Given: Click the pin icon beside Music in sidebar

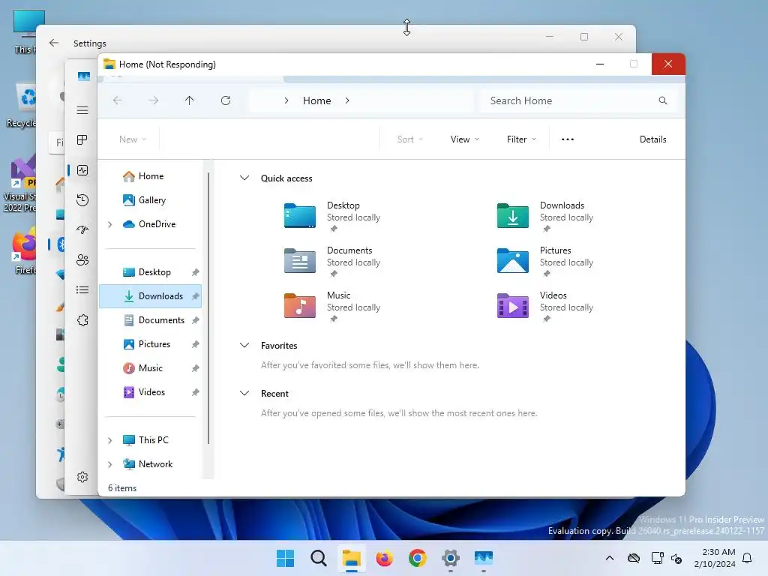Looking at the screenshot, I should tap(196, 367).
